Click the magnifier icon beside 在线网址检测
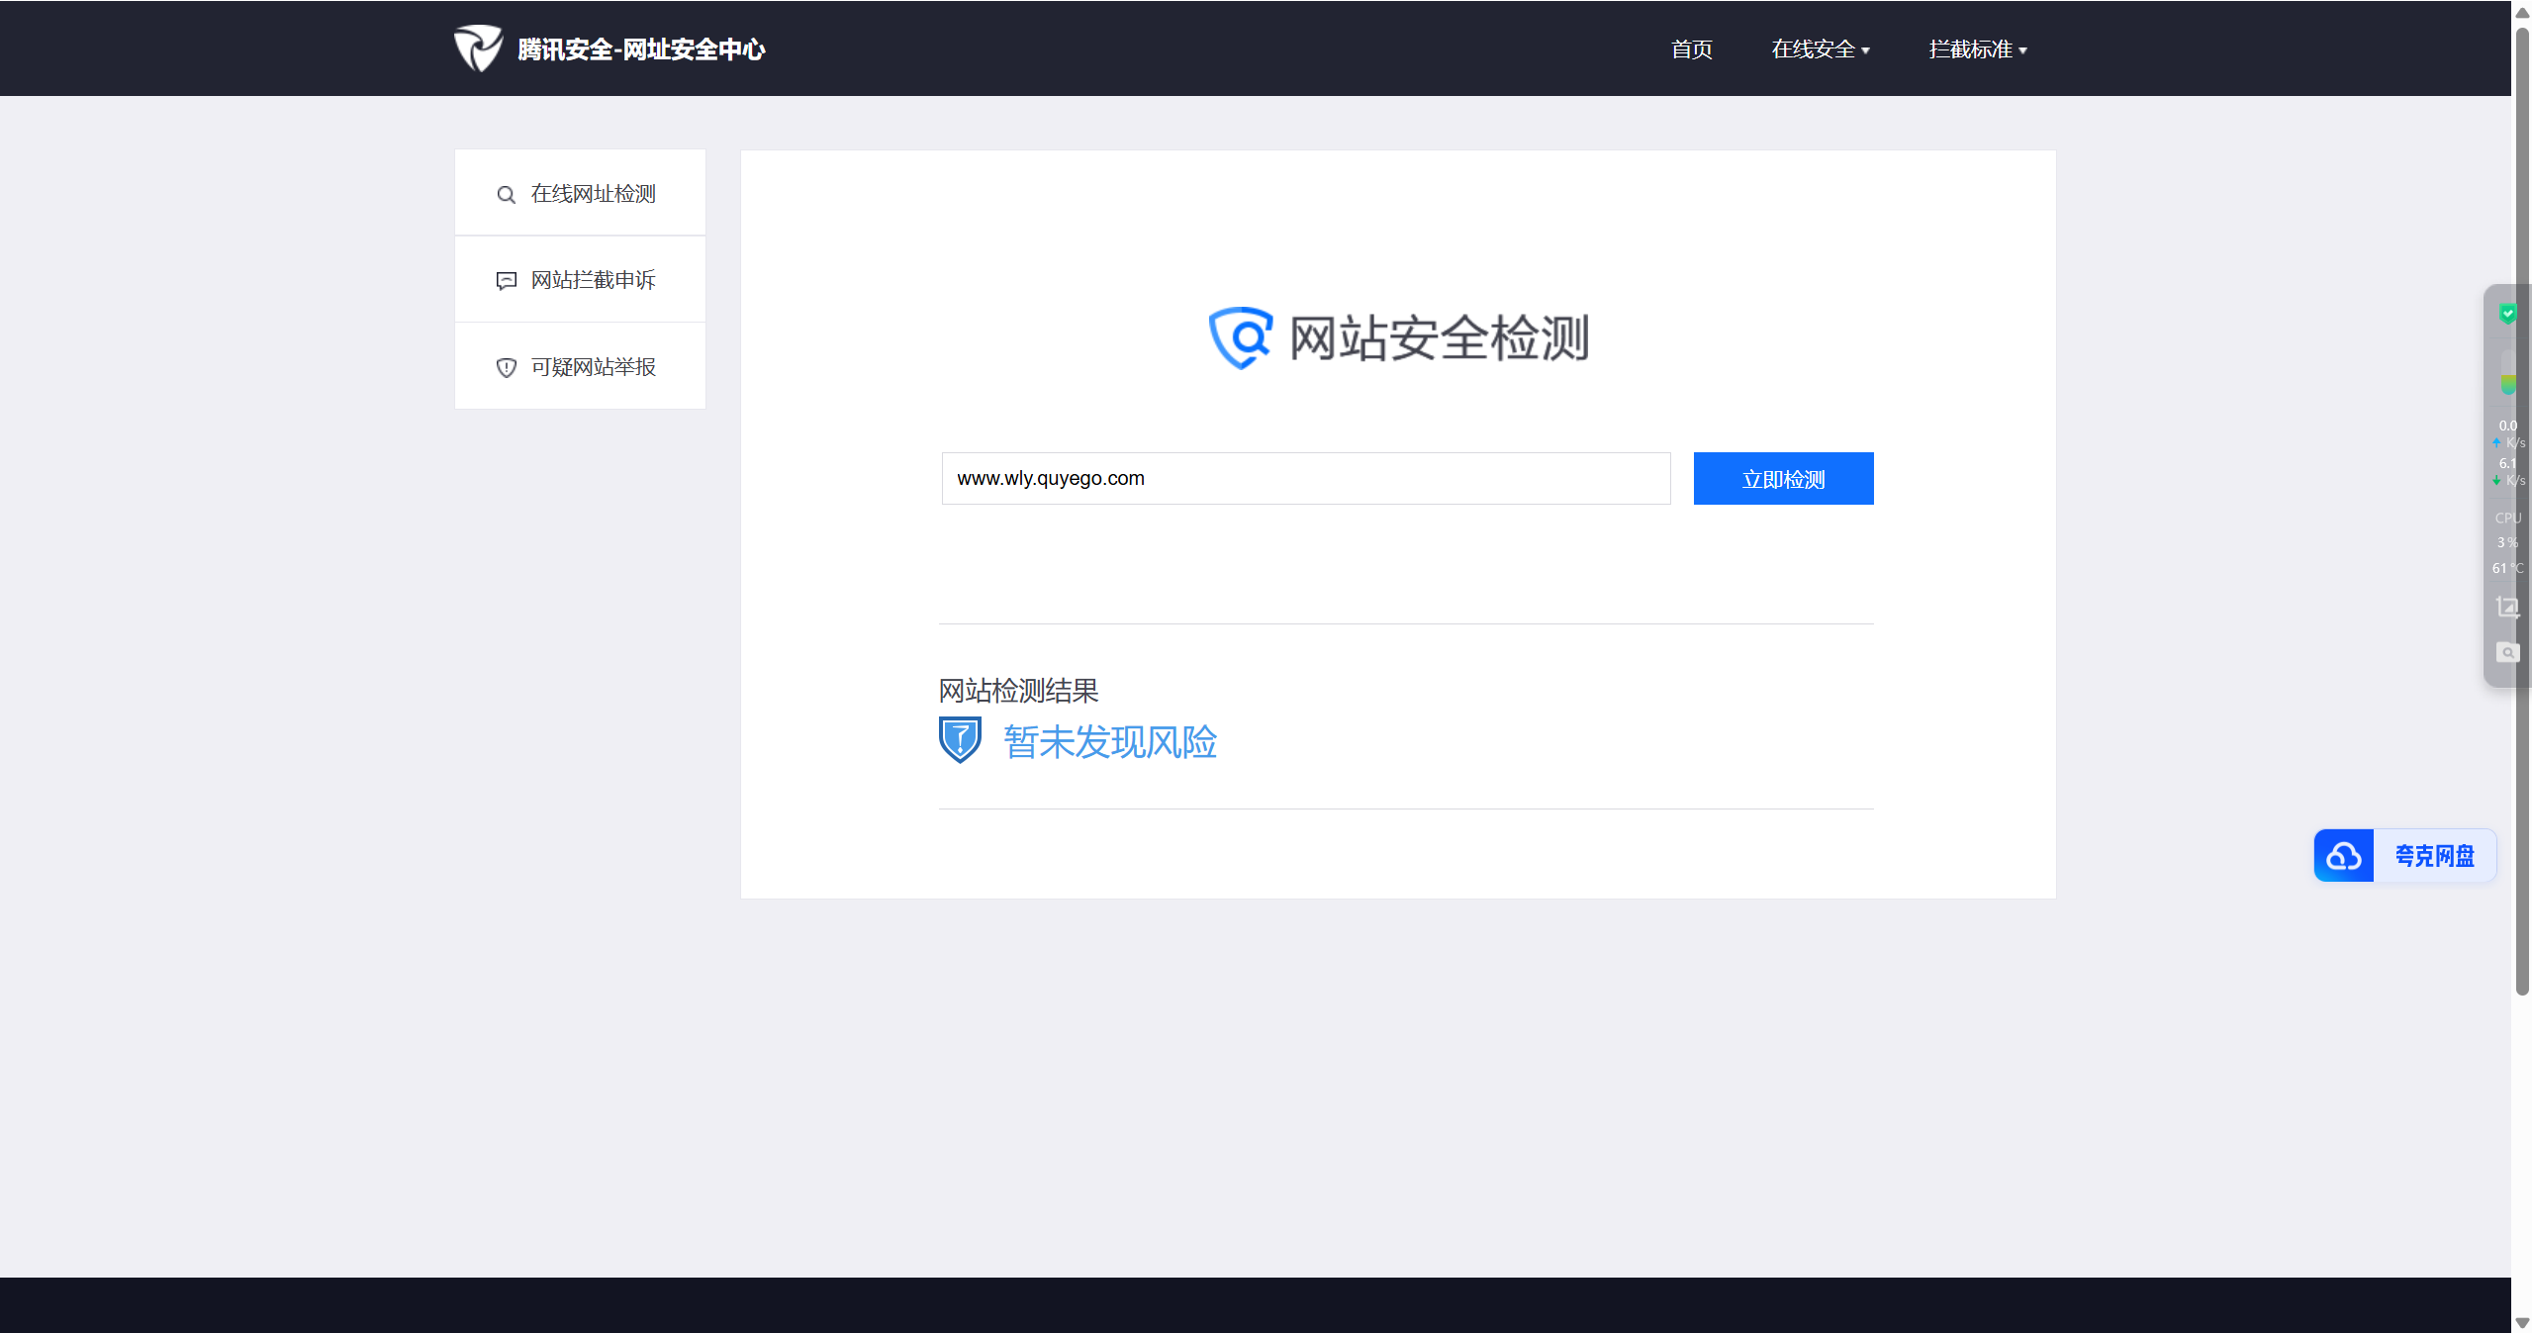 [x=506, y=195]
